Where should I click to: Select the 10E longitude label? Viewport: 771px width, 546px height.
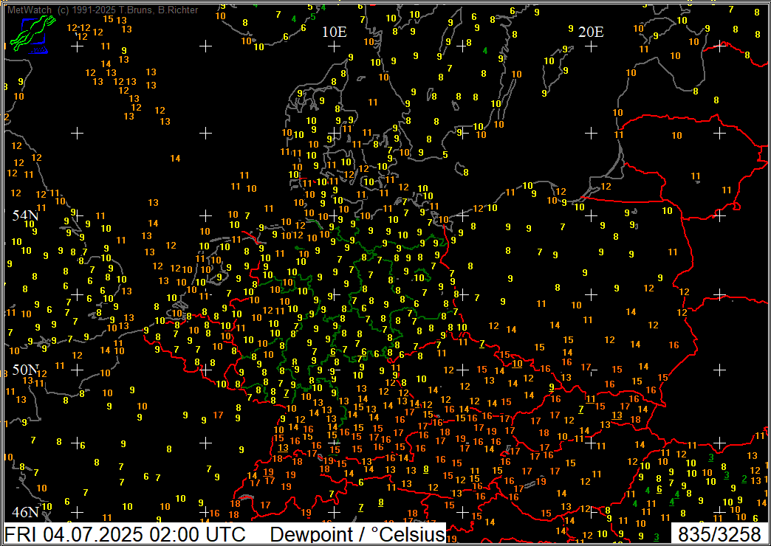click(x=335, y=32)
